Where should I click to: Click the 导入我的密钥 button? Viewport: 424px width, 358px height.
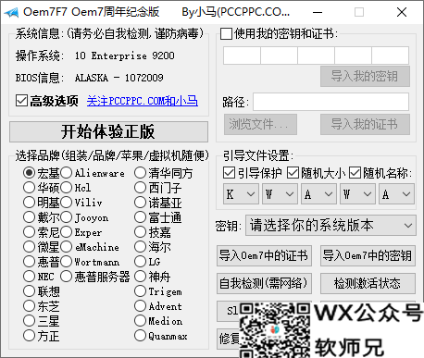click(x=365, y=76)
